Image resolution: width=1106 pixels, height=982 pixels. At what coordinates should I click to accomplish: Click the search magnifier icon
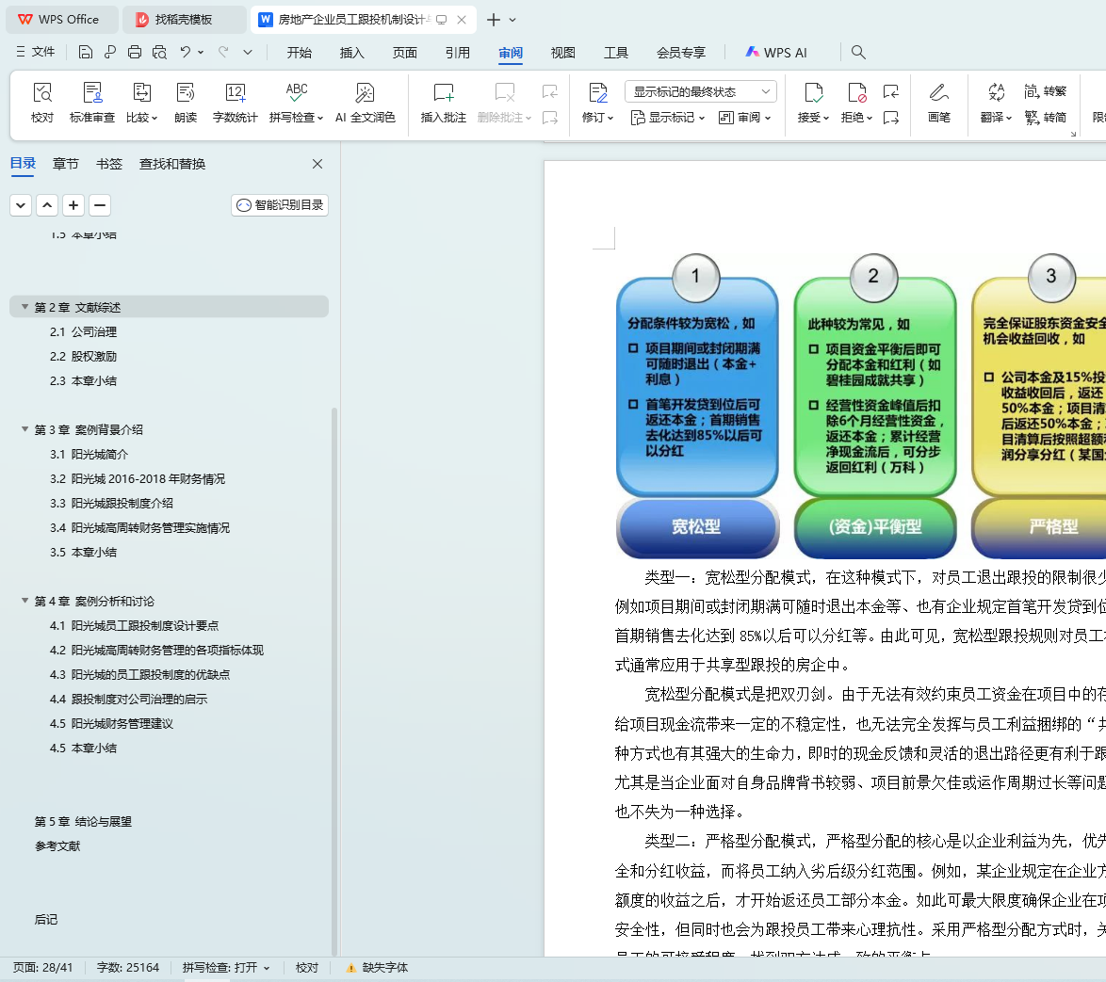[857, 52]
